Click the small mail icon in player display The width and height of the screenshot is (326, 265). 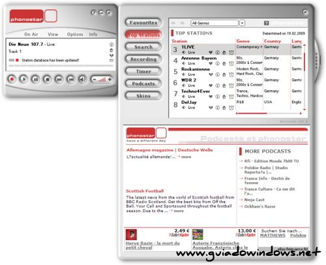point(111,61)
